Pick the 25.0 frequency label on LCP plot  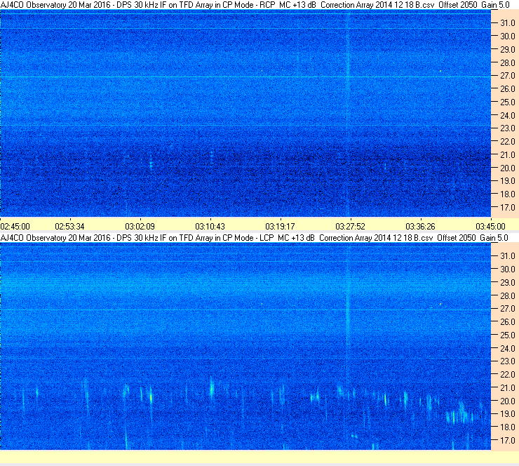[508, 335]
